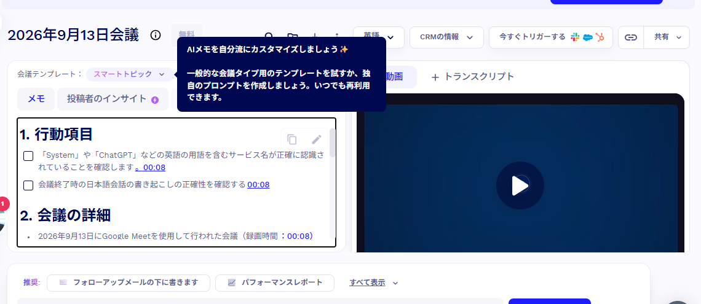The image size is (701, 304).
Task: Click the Salesforce cloud icon
Action: (587, 37)
